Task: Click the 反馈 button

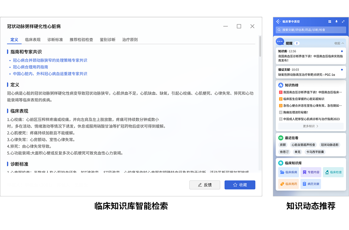Action: [205, 185]
